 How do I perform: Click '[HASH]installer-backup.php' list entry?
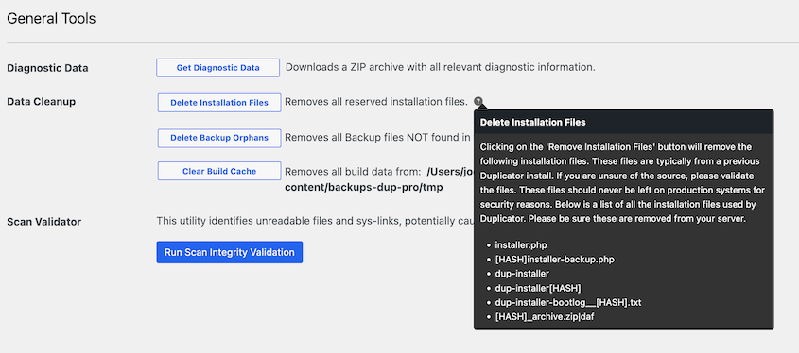[554, 260]
